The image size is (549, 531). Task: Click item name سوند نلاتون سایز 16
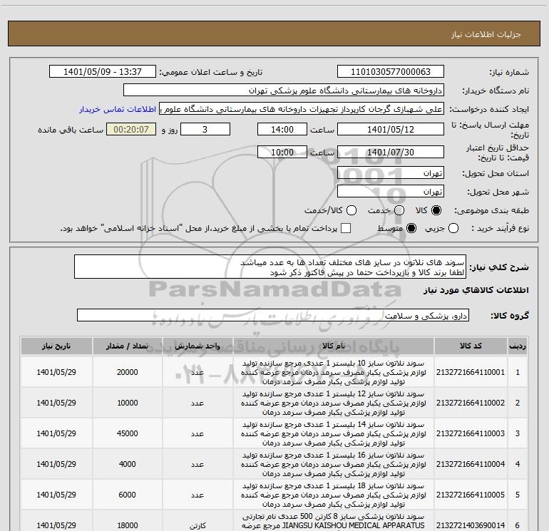[x=334, y=464]
